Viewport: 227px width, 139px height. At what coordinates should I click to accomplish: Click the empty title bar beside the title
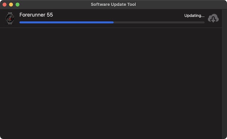pos(181,5)
